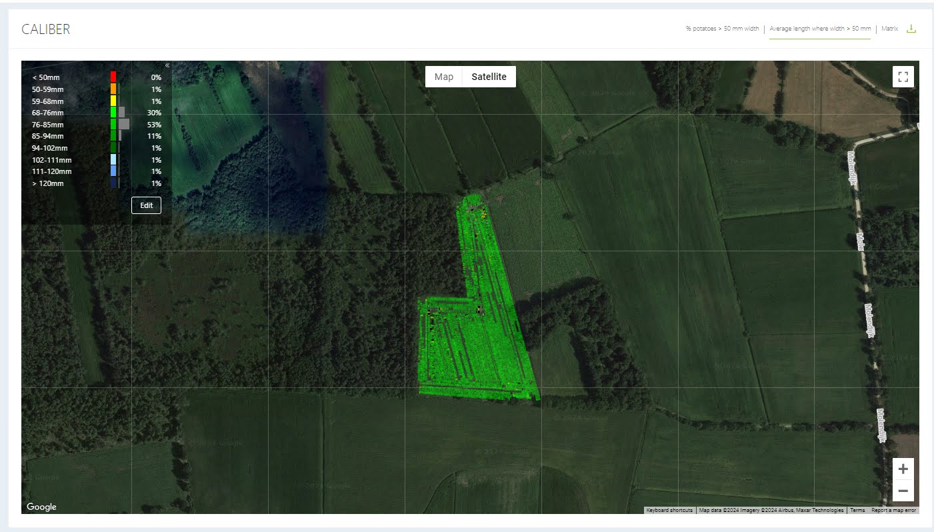Collapse the caliber legend panel
The height and width of the screenshot is (532, 934).
pyautogui.click(x=167, y=65)
